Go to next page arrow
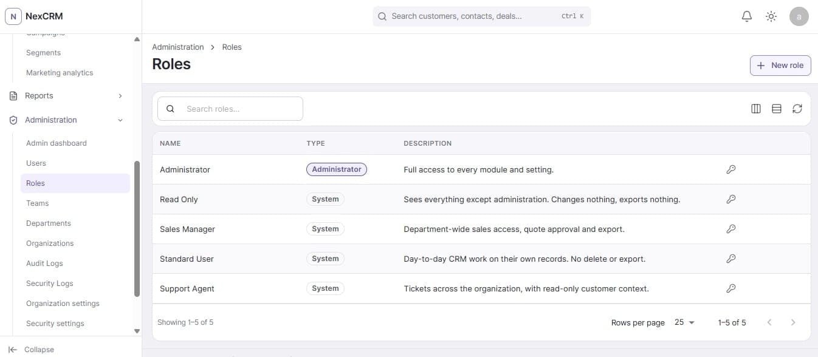 [793, 322]
